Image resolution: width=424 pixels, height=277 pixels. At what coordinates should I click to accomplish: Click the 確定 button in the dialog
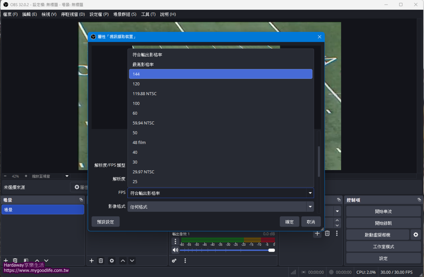point(289,222)
